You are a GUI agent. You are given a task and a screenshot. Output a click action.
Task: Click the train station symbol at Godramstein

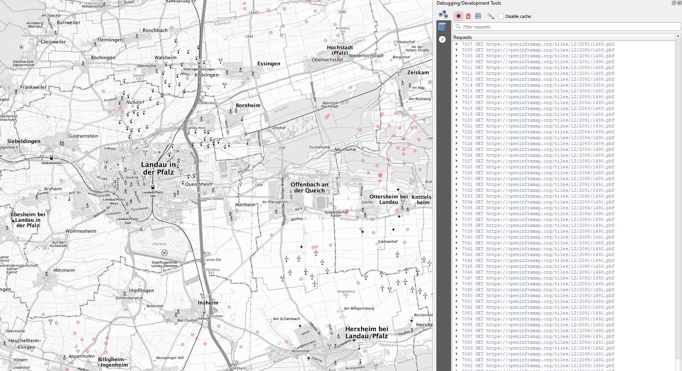(x=51, y=158)
